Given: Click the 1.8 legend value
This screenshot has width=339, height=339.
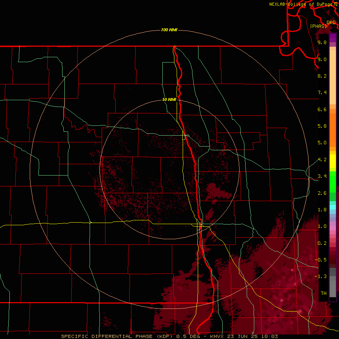Looking at the screenshot, I should [x=322, y=210].
